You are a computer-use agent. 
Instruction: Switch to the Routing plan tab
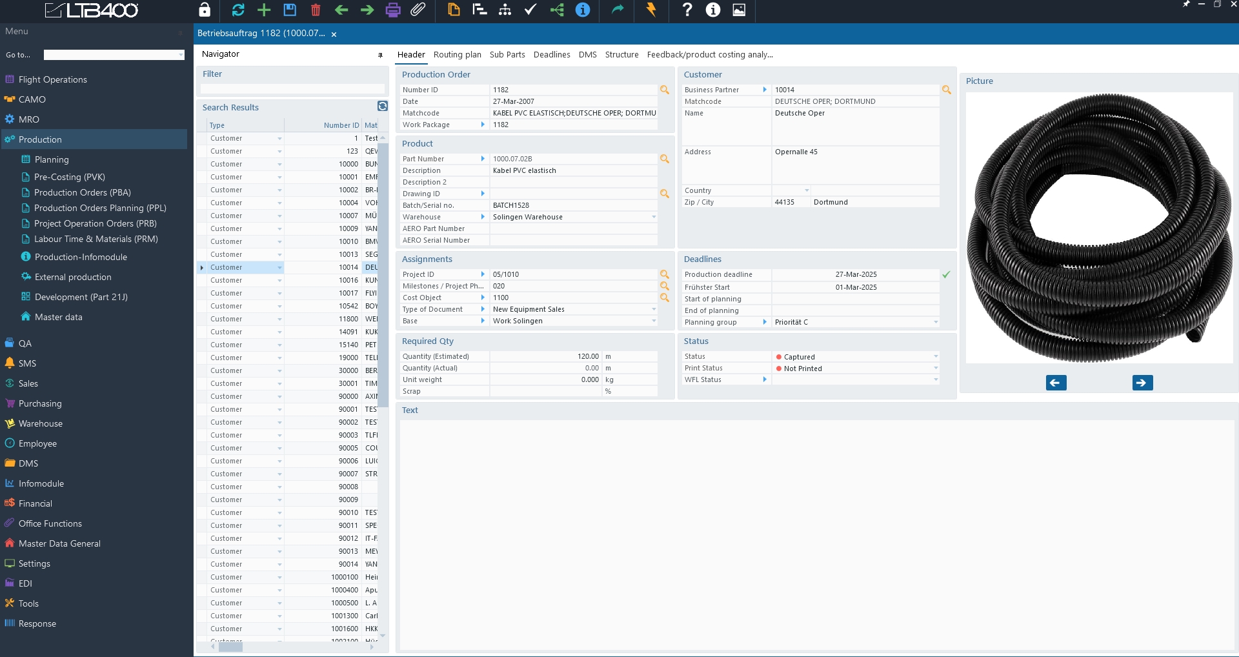click(x=457, y=55)
